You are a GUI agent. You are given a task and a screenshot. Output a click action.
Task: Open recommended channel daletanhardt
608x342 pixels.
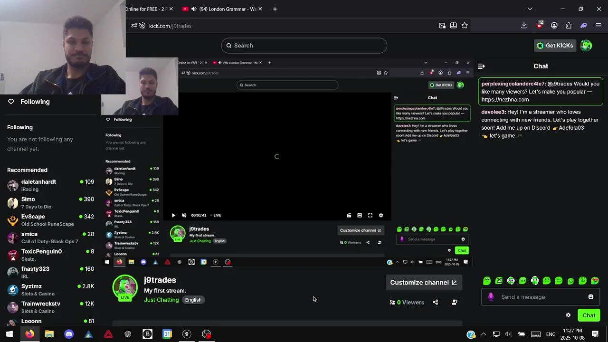(50, 185)
